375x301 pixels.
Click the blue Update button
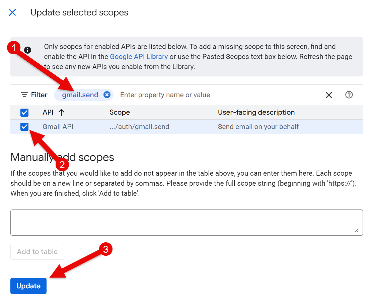point(28,286)
